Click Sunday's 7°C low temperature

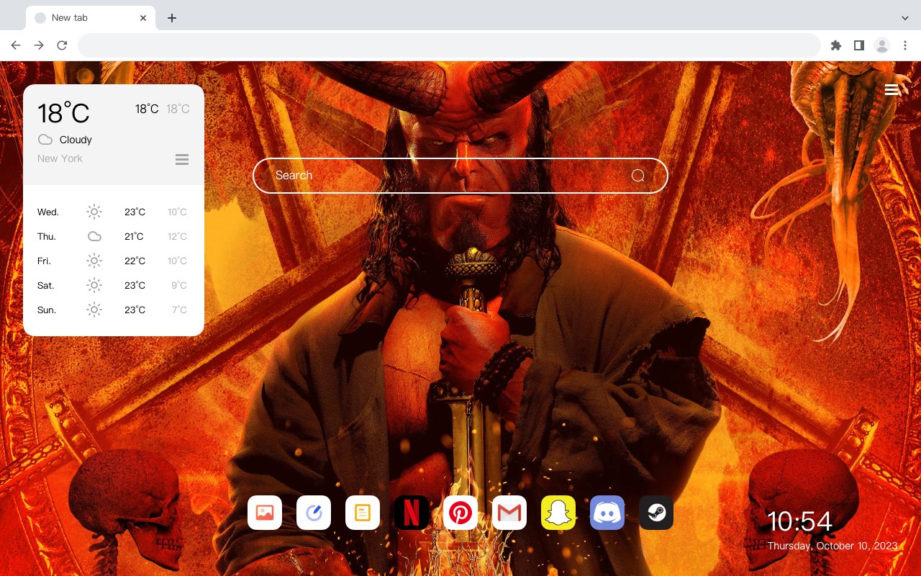click(179, 310)
